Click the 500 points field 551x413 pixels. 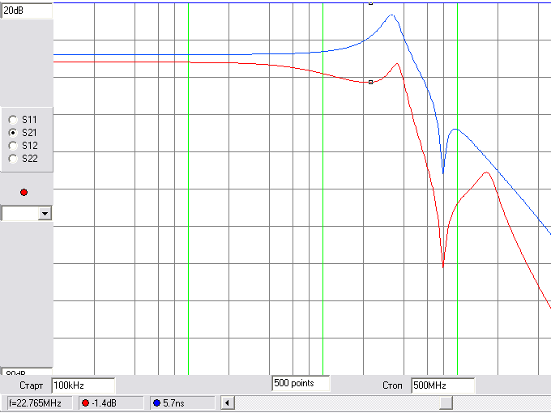301,383
